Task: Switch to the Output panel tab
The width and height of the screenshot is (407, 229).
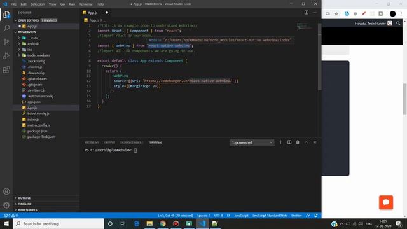Action: (x=109, y=142)
